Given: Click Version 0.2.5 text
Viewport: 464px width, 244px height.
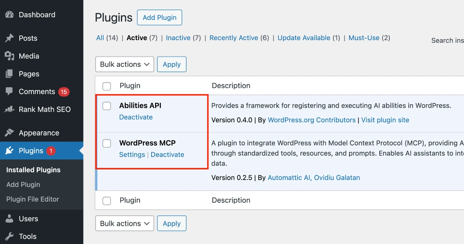Looking at the screenshot, I should [232, 178].
